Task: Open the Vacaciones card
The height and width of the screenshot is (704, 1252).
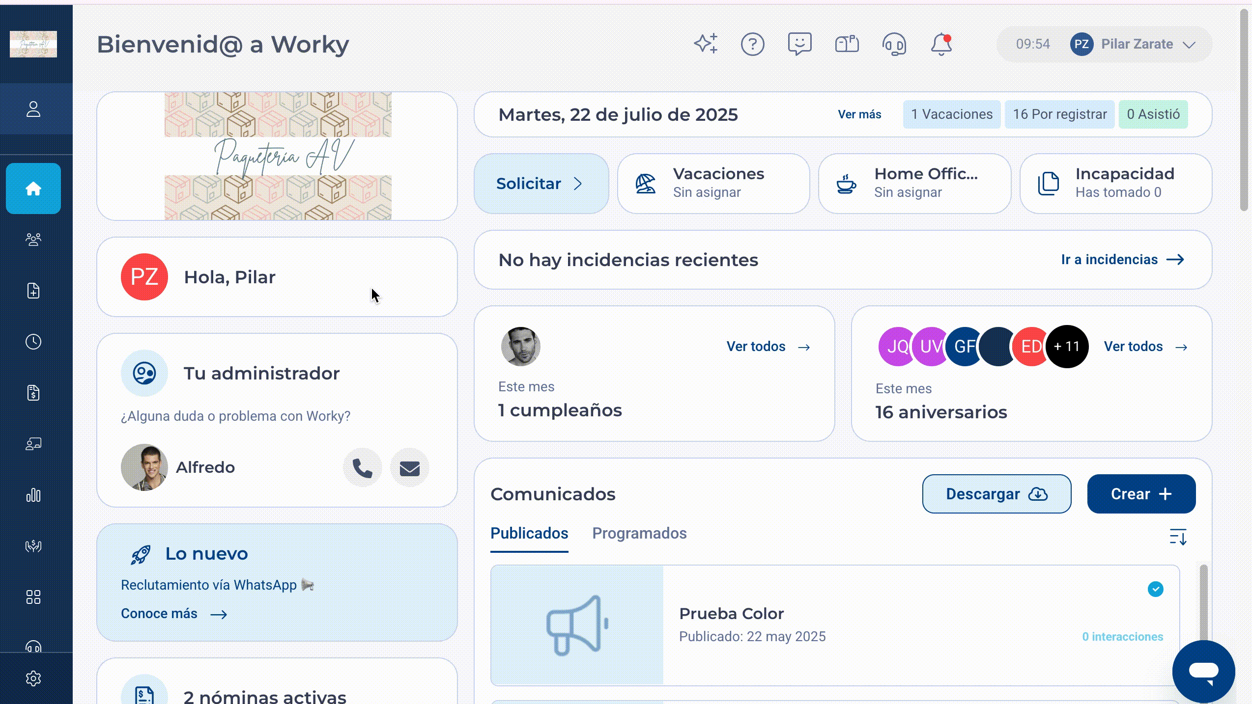Action: [713, 184]
